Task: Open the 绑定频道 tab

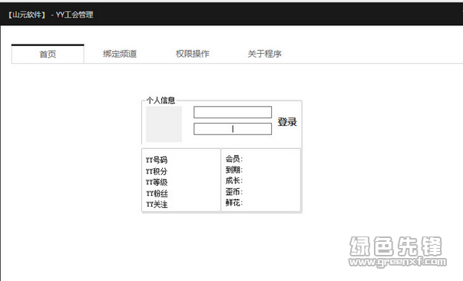Action: pyautogui.click(x=120, y=54)
